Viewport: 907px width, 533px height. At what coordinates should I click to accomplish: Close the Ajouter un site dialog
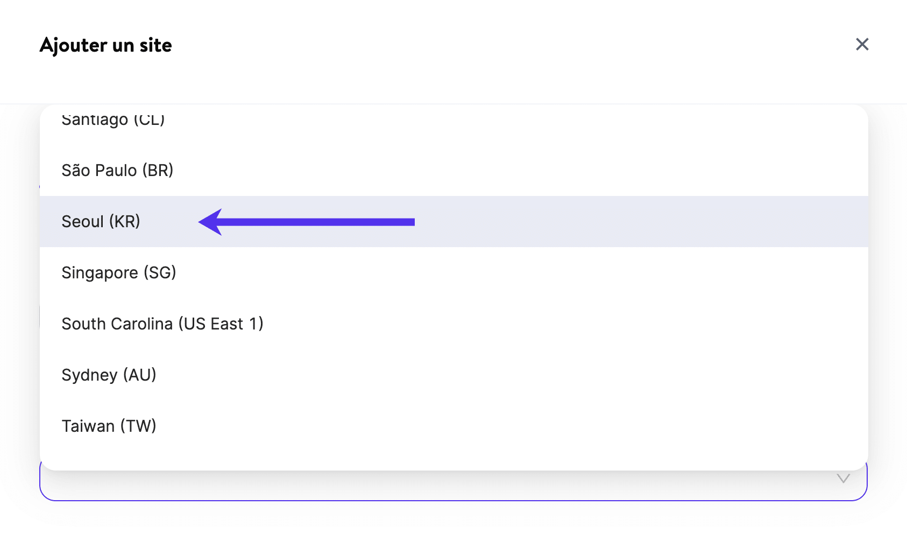click(x=862, y=45)
